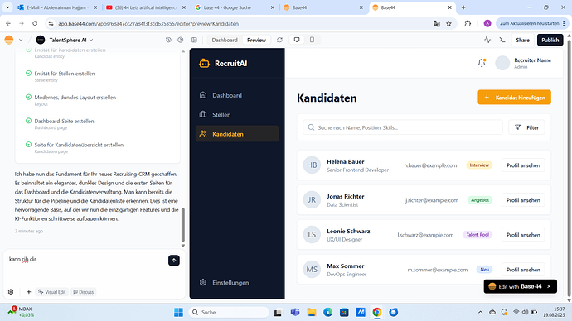View Helena Bauer's profile
572x321 pixels.
click(x=523, y=165)
